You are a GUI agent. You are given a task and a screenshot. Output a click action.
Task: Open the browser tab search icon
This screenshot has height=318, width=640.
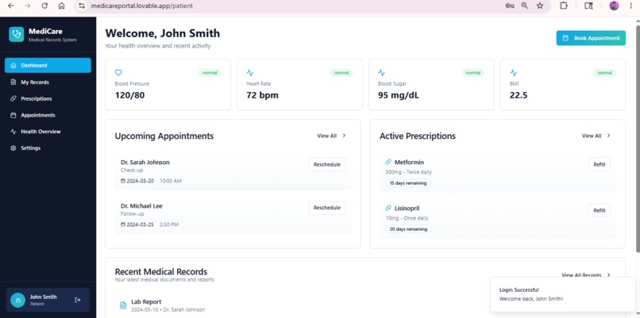click(588, 6)
